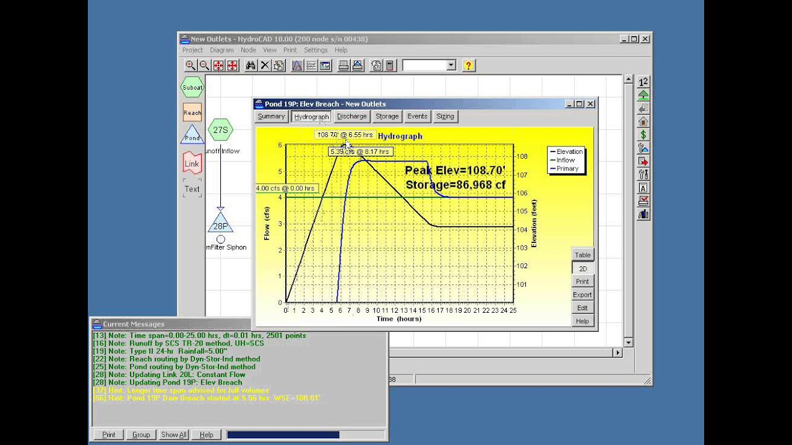792x445 pixels.
Task: Click the binoculars find icon
Action: tap(251, 66)
